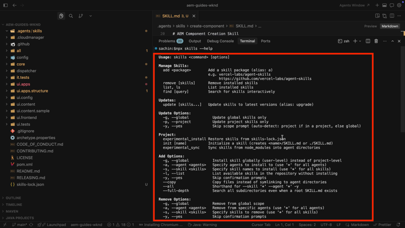
Task: Toggle the bottom panel layout icon
Action: [x=384, y=5]
